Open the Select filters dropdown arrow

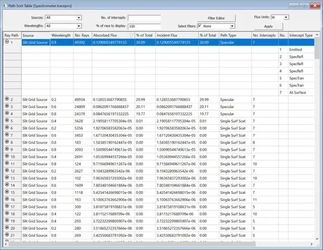tap(232, 26)
